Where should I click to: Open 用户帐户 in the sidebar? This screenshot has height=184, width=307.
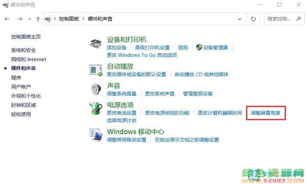point(21,87)
